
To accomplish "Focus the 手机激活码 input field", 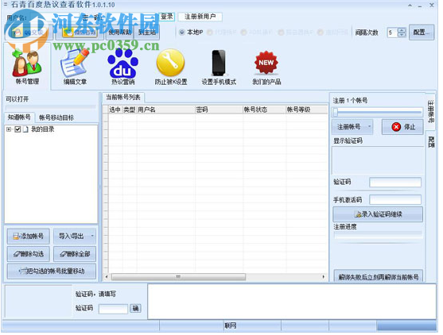I will 395,200.
